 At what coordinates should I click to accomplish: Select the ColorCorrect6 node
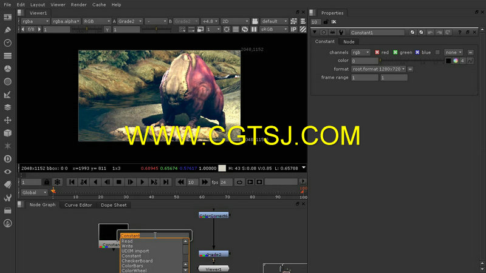click(214, 215)
